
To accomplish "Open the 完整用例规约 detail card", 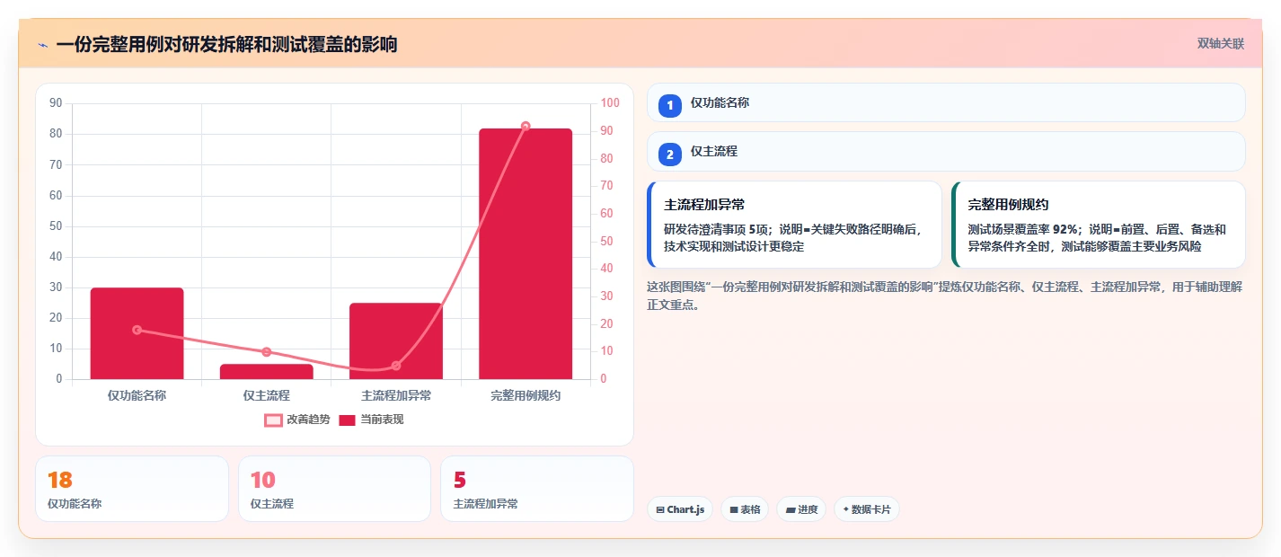I will [1098, 225].
